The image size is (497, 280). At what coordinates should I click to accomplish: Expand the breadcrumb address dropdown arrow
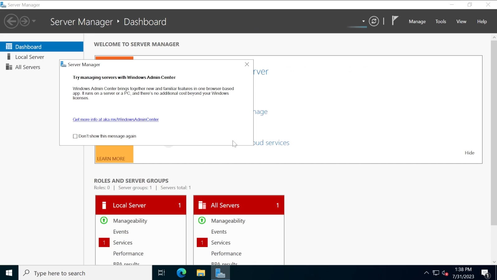coord(363,21)
